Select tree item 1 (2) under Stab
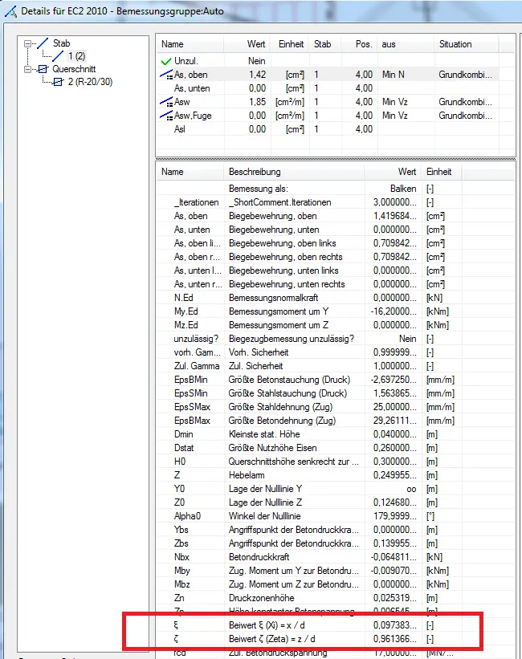This screenshot has height=659, width=522. [77, 56]
